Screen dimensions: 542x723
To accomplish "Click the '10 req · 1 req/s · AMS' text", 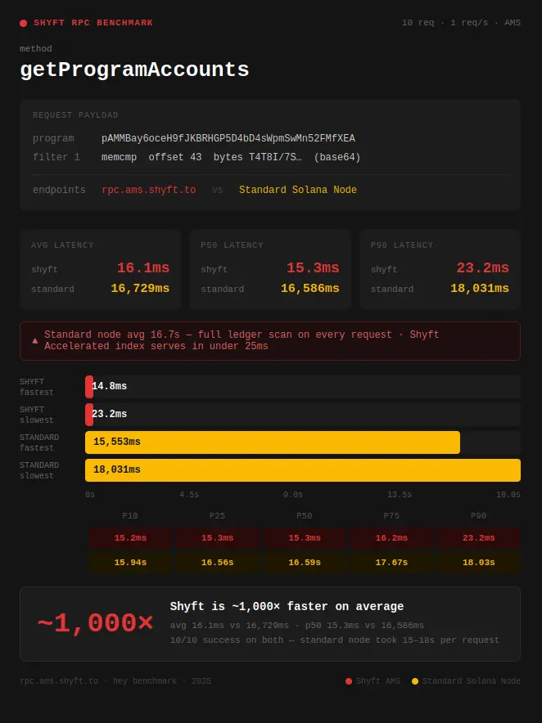I will point(461,23).
